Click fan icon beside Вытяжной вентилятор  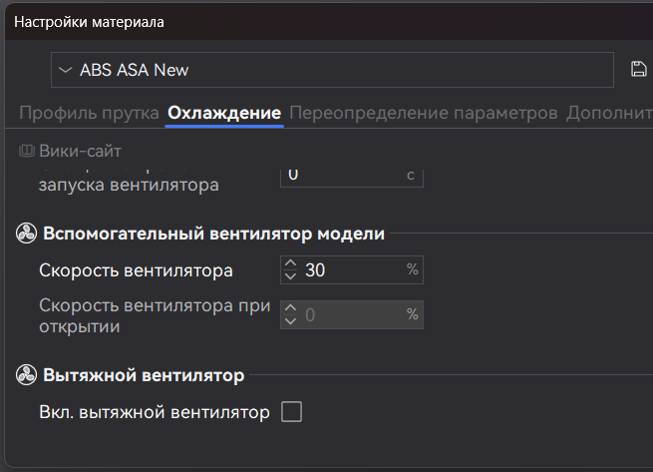[x=27, y=376]
